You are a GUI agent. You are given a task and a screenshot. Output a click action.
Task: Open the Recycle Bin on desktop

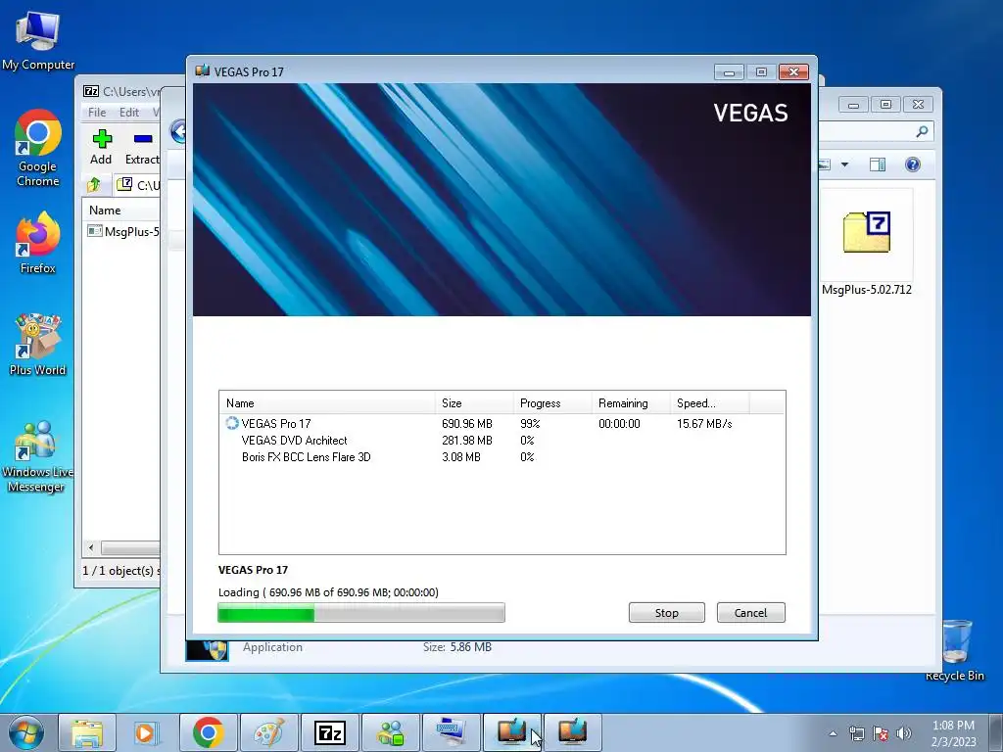955,650
